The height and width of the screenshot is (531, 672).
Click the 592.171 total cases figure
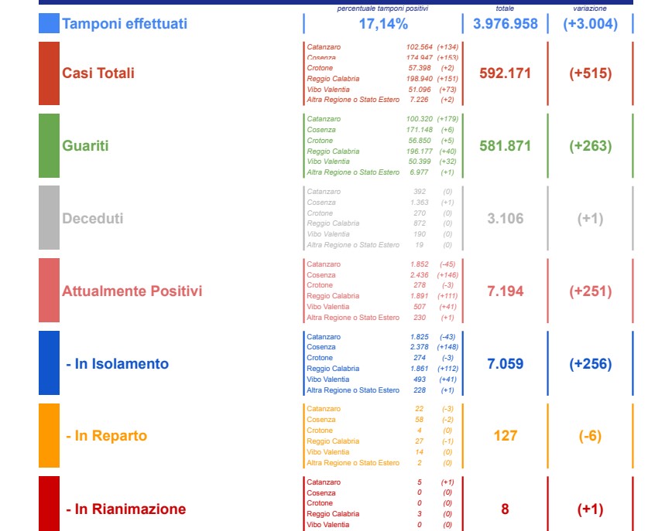pos(505,73)
